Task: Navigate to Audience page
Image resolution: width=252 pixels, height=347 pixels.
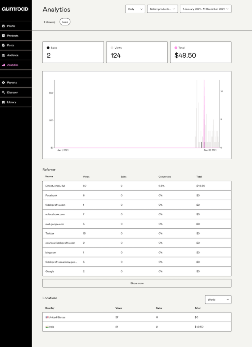Action: tap(16, 55)
